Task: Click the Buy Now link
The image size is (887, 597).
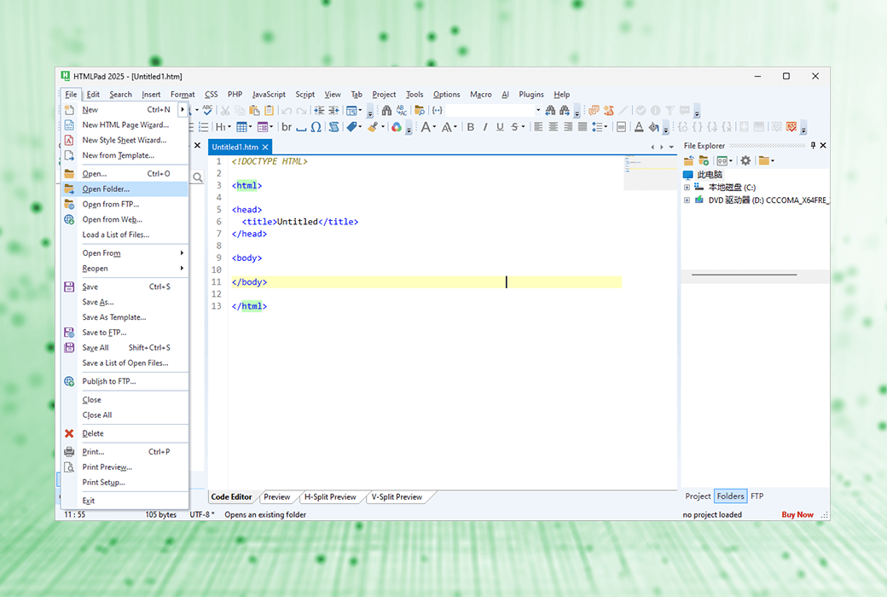Action: pos(797,514)
